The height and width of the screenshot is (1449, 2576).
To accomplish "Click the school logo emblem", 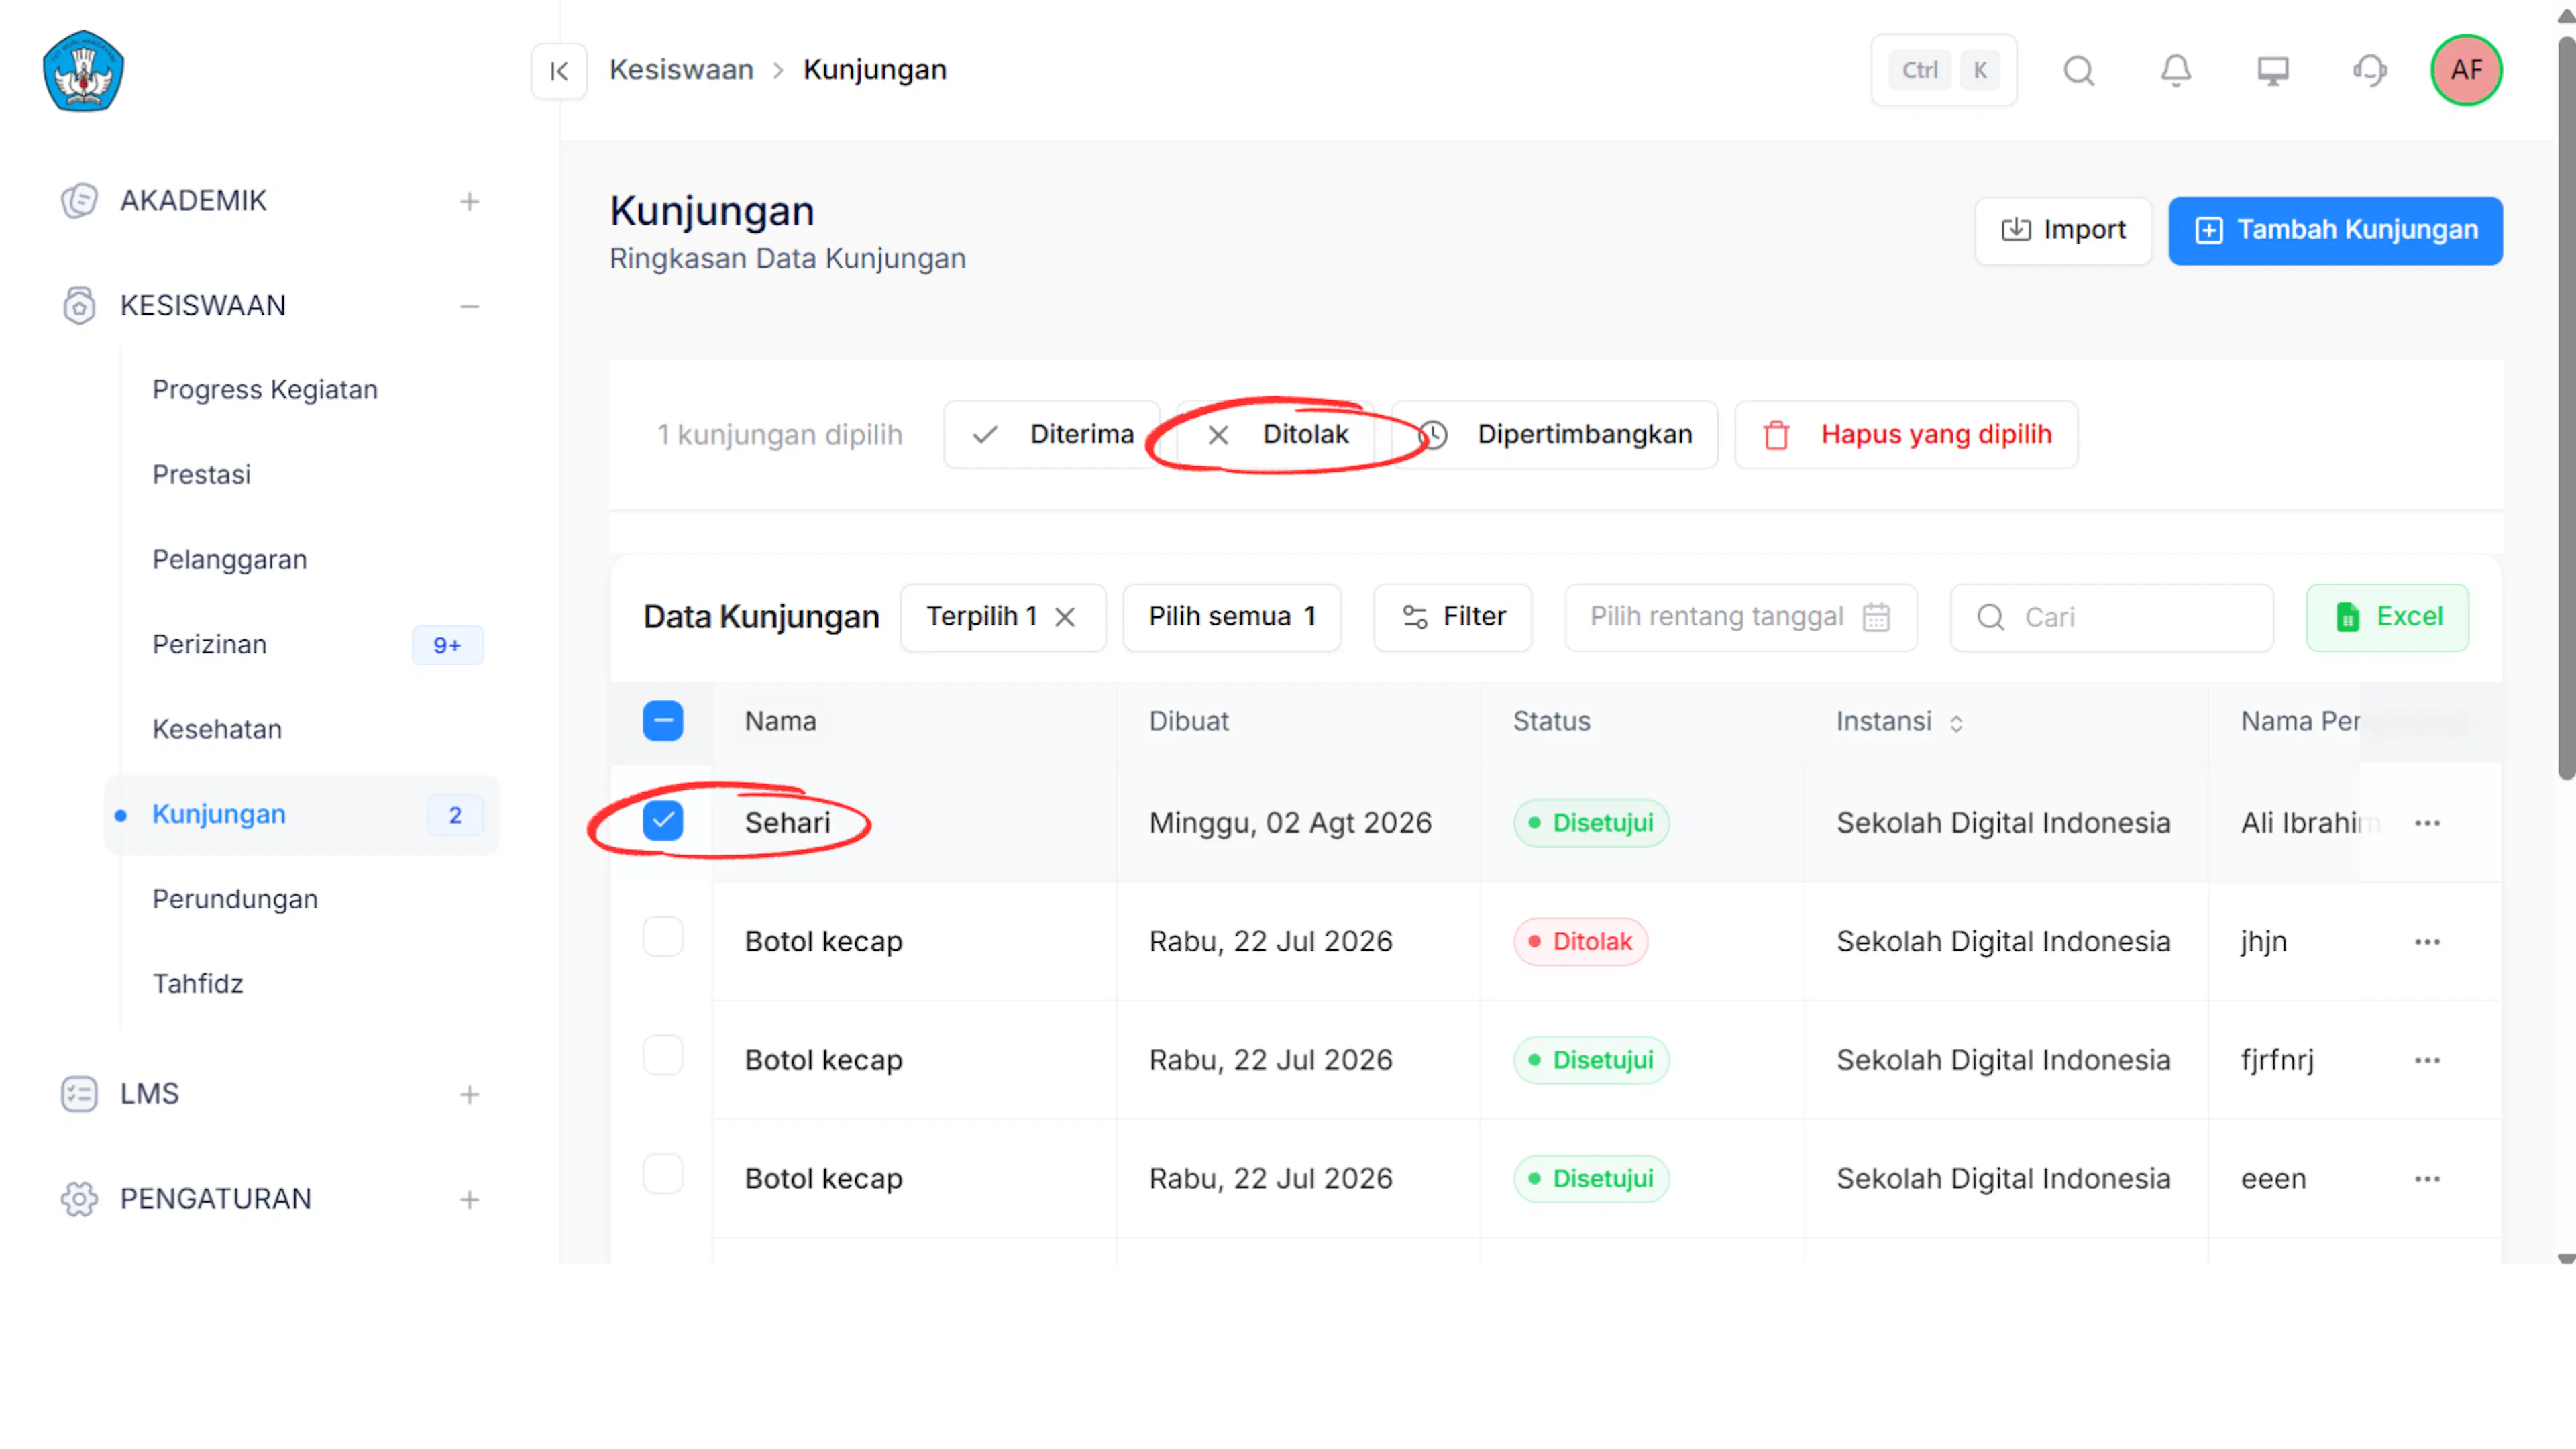I will 83,71.
